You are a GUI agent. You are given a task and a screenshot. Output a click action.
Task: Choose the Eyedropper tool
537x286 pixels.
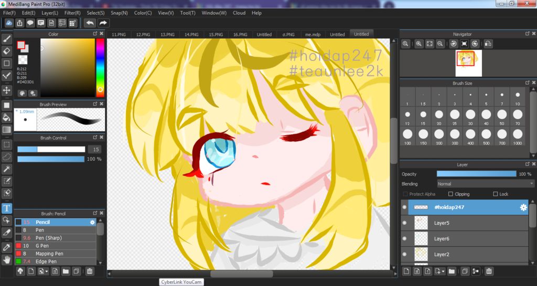tap(7, 247)
